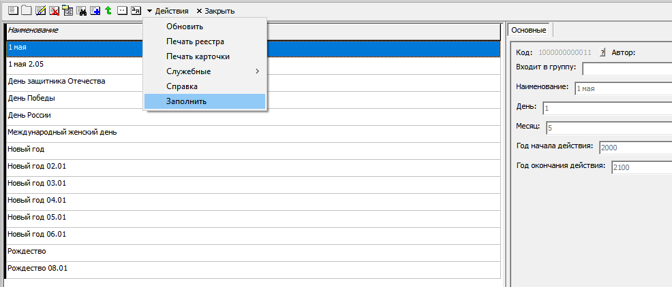Image resolution: width=672 pixels, height=287 pixels.
Task: Click the 'ая' sort order icon
Action: pyautogui.click(x=136, y=11)
